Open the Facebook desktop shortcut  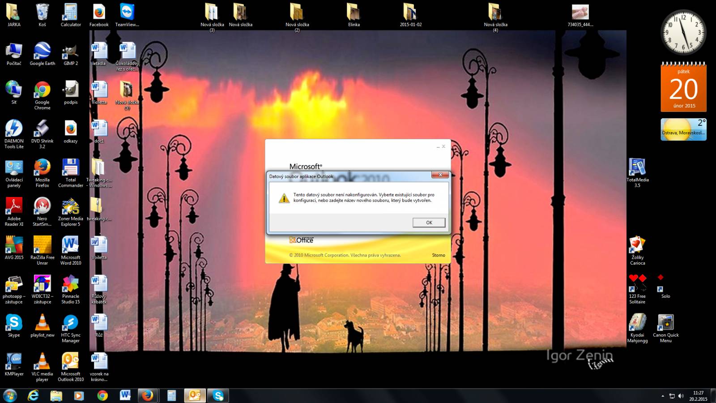[99, 15]
